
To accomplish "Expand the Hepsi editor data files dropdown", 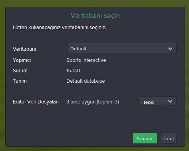I will click(157, 101).
